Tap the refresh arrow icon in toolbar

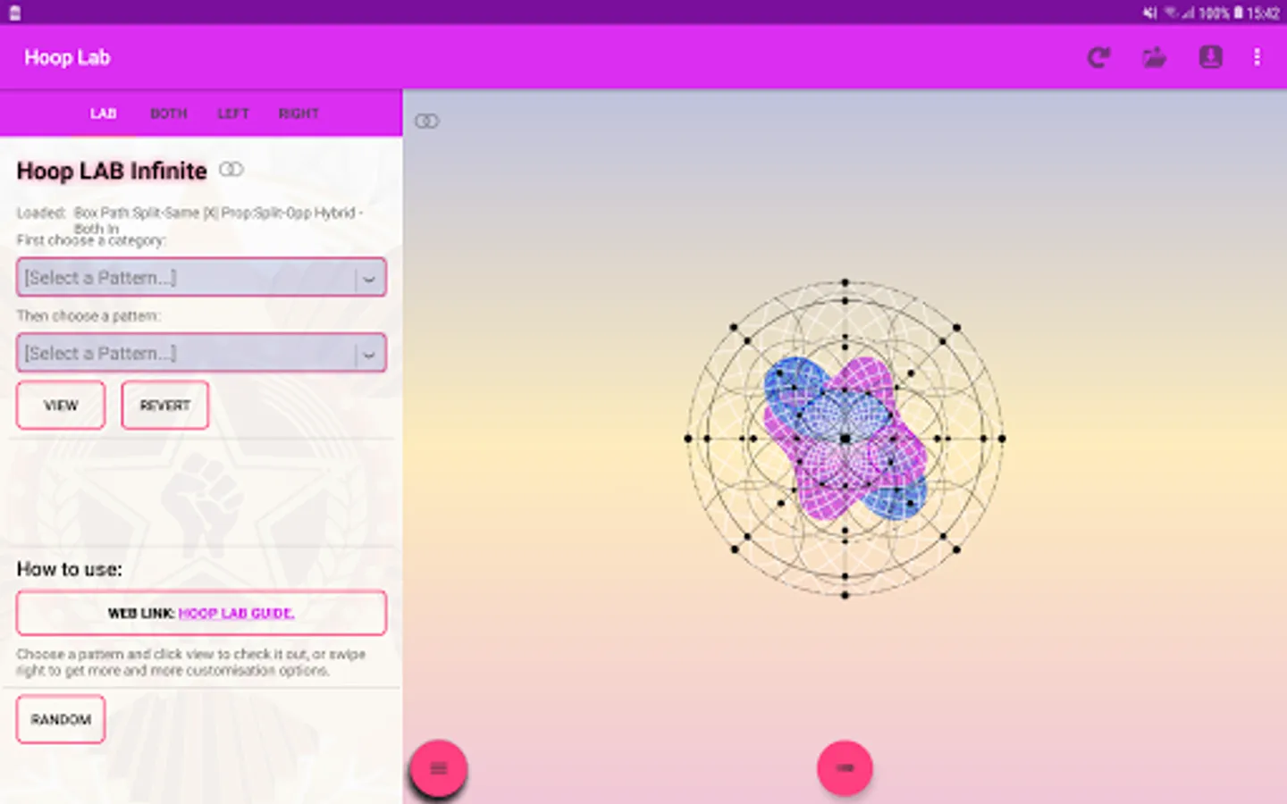(1098, 58)
